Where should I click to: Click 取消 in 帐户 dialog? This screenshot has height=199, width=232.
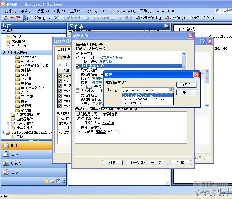point(186,92)
